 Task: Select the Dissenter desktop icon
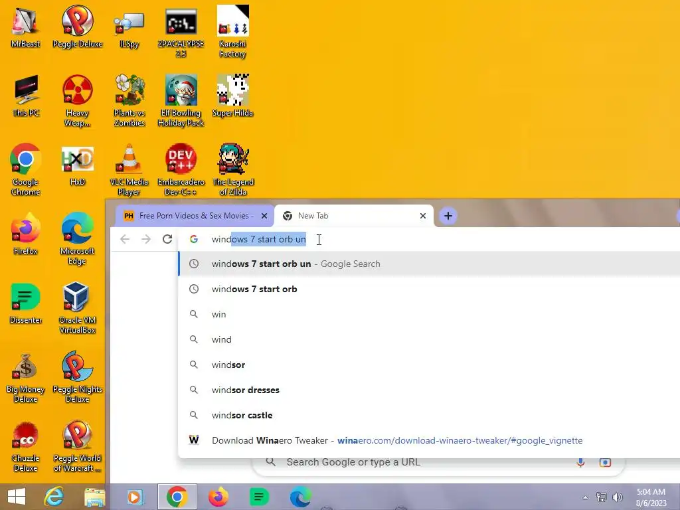(26, 303)
